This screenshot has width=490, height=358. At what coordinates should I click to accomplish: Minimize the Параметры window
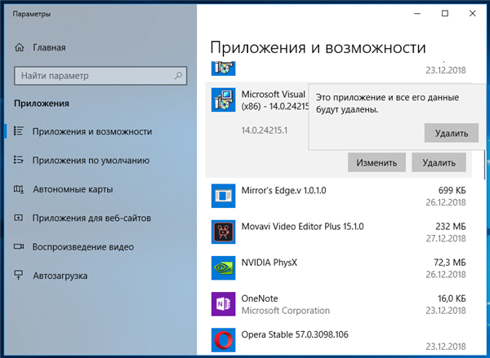click(417, 14)
